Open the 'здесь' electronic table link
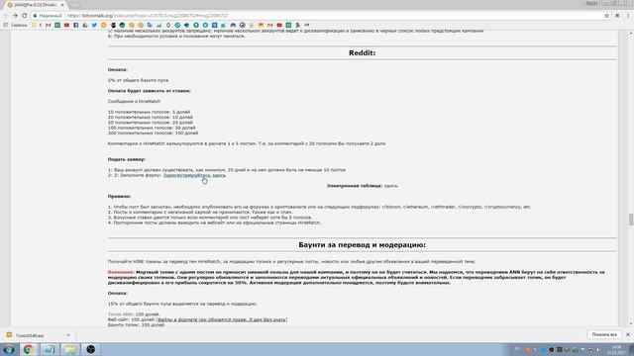 click(390, 186)
